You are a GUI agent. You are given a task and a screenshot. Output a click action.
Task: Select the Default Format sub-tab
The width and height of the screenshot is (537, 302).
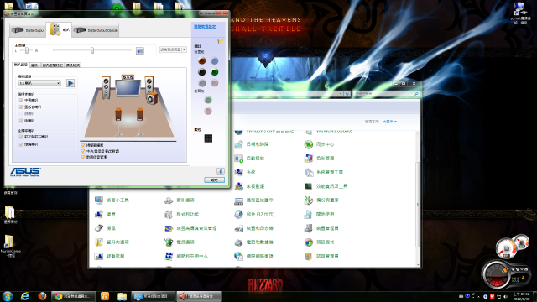click(x=73, y=65)
